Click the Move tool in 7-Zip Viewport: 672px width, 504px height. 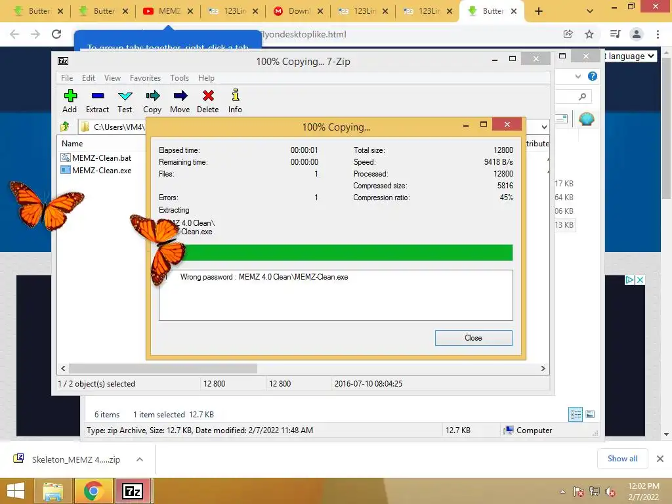180,101
